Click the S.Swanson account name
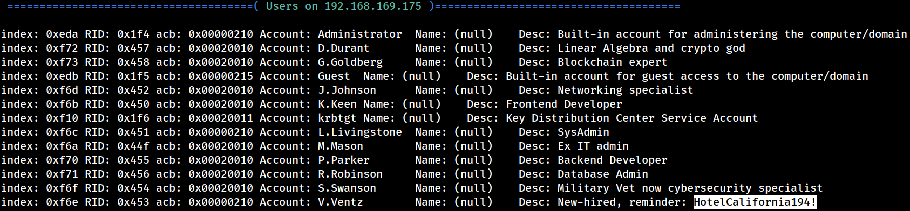 pyautogui.click(x=347, y=188)
